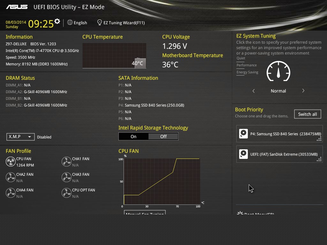Viewport: 327px width, 245px height.
Task: Click the Speed: 3500 MHz line
Action: pyautogui.click(x=20, y=57)
